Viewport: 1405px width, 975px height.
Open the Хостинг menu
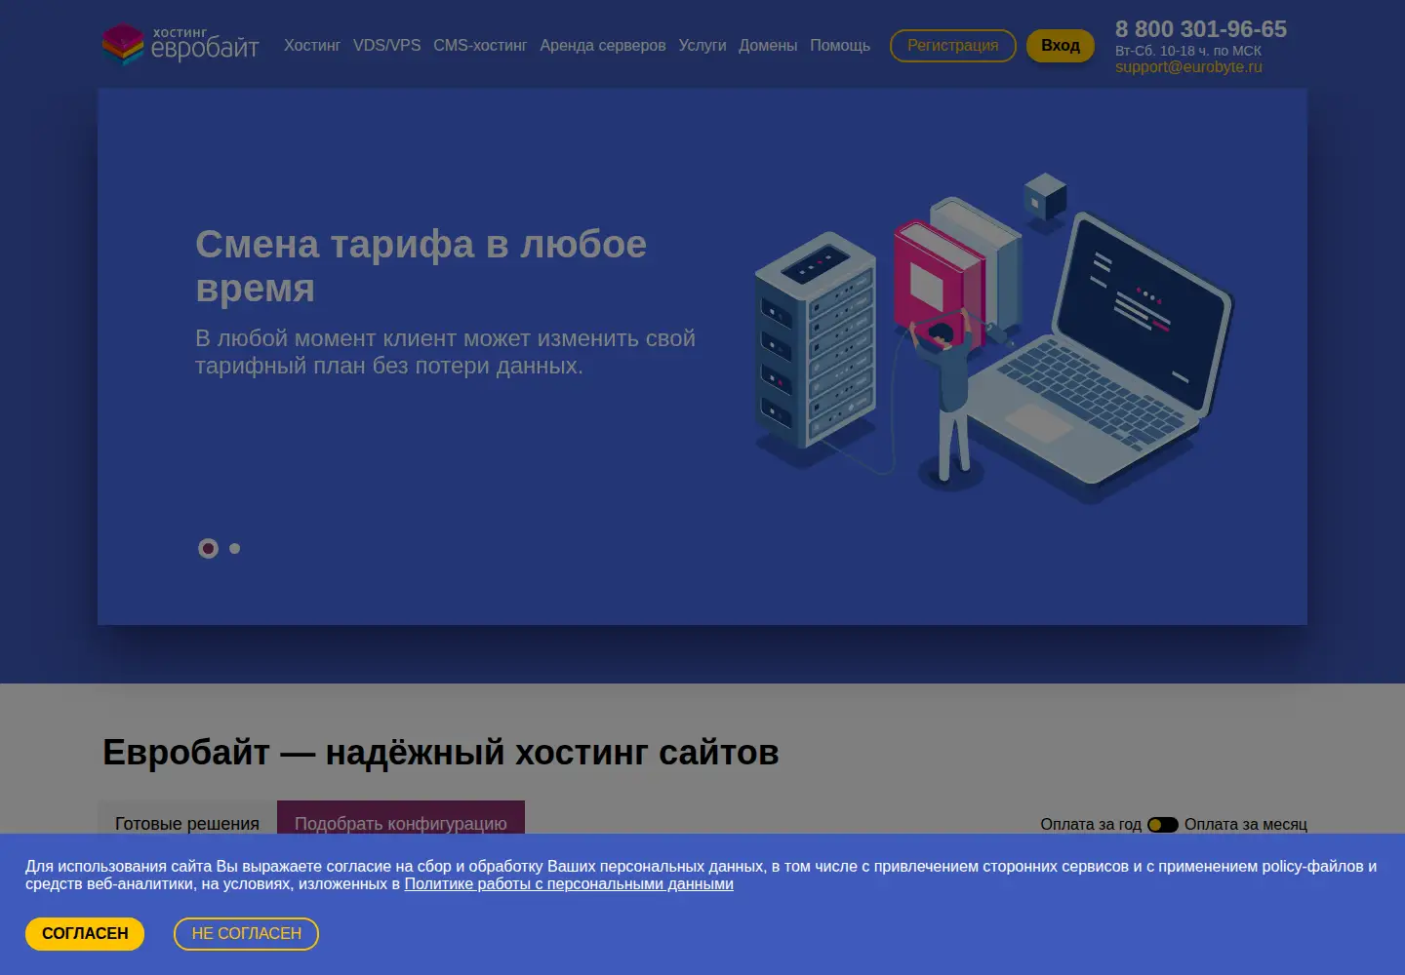click(312, 46)
